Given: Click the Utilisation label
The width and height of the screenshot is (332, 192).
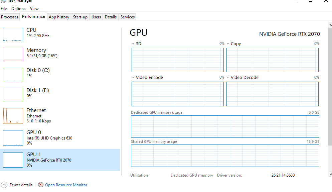Looking at the screenshot, I should [x=139, y=175].
